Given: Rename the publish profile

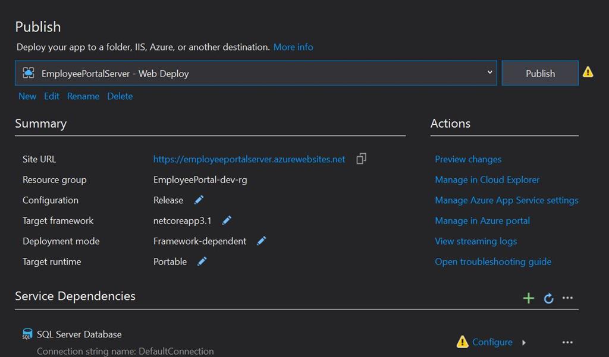Looking at the screenshot, I should point(83,96).
